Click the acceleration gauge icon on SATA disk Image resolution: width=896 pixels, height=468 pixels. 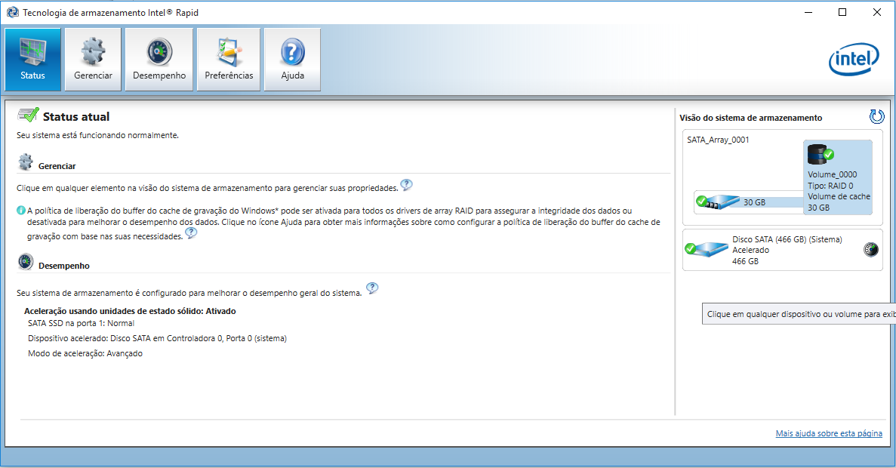871,250
